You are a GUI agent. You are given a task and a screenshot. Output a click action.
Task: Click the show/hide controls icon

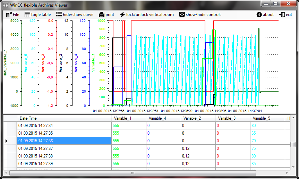click(x=182, y=15)
